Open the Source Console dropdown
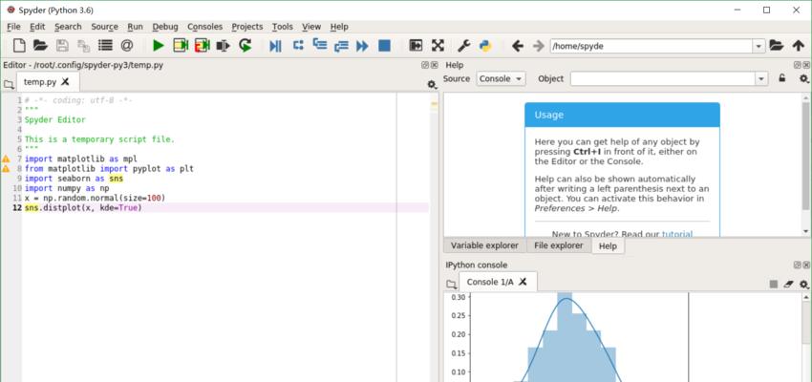Viewport: 812px width, 382px height. tap(501, 78)
